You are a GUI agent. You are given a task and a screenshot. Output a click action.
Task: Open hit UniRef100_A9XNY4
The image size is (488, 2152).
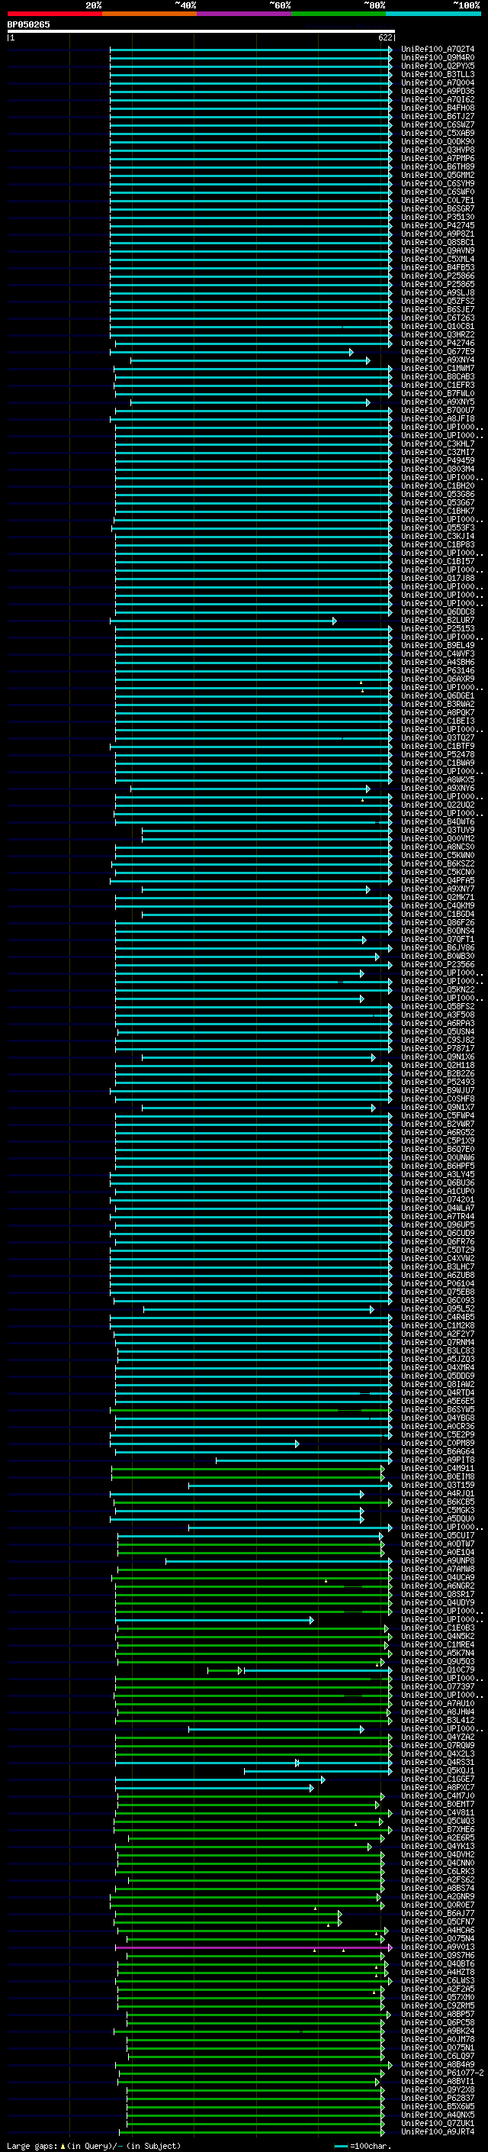coord(438,360)
